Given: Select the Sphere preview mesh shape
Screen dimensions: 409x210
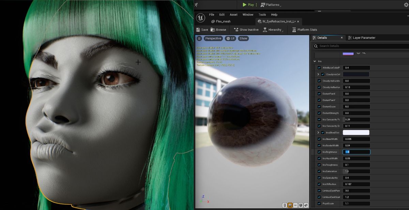Looking at the screenshot, I should pyautogui.click(x=290, y=205).
